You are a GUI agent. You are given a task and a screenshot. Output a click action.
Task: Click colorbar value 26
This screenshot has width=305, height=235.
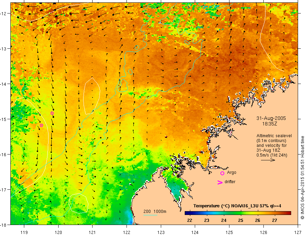[258, 220]
